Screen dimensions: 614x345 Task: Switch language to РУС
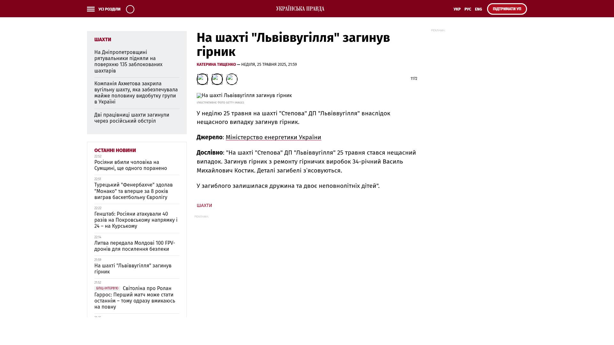tap(468, 9)
